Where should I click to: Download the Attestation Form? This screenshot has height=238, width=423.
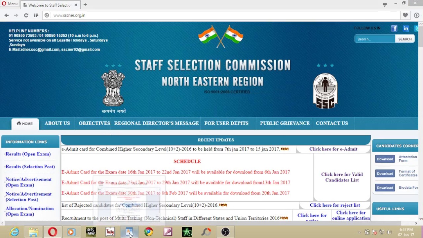pos(385,159)
